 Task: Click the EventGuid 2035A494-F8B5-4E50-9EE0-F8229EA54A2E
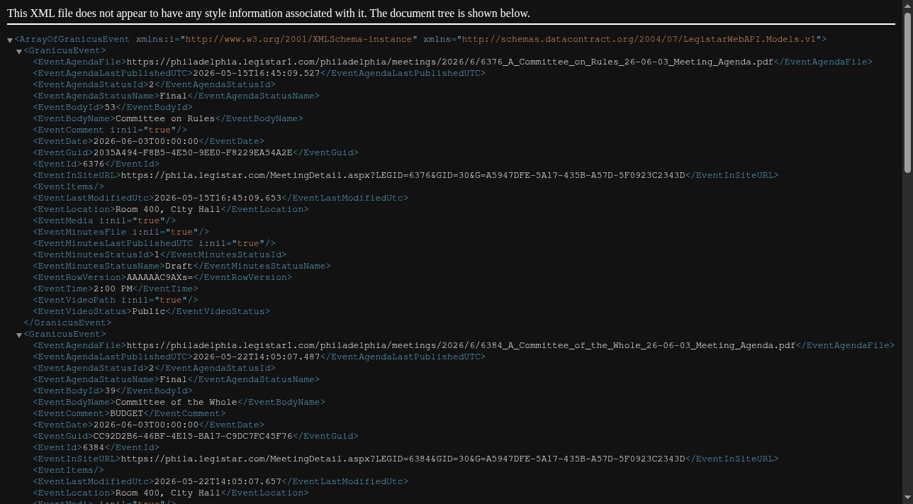pyautogui.click(x=193, y=152)
